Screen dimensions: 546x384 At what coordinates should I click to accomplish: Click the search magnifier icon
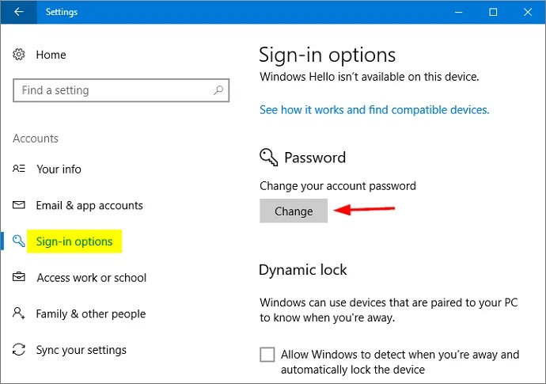(219, 90)
